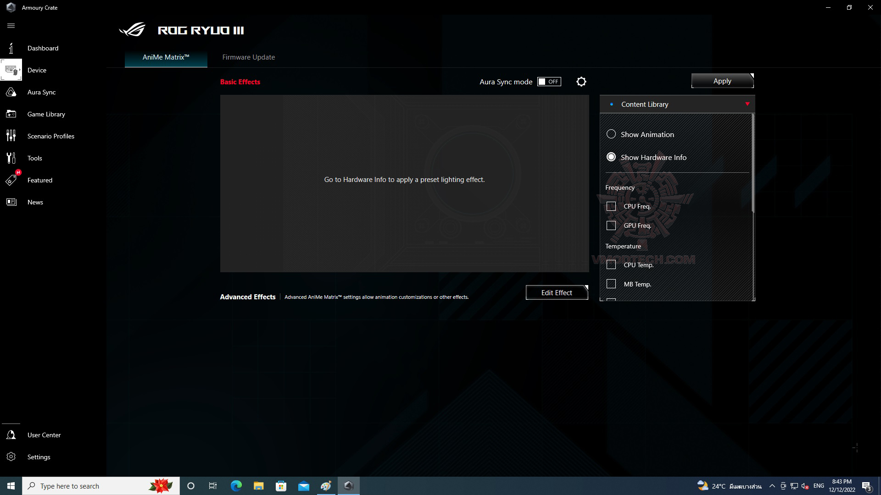Image resolution: width=881 pixels, height=495 pixels.
Task: Check the MB Temp. checkbox
Action: pyautogui.click(x=611, y=284)
